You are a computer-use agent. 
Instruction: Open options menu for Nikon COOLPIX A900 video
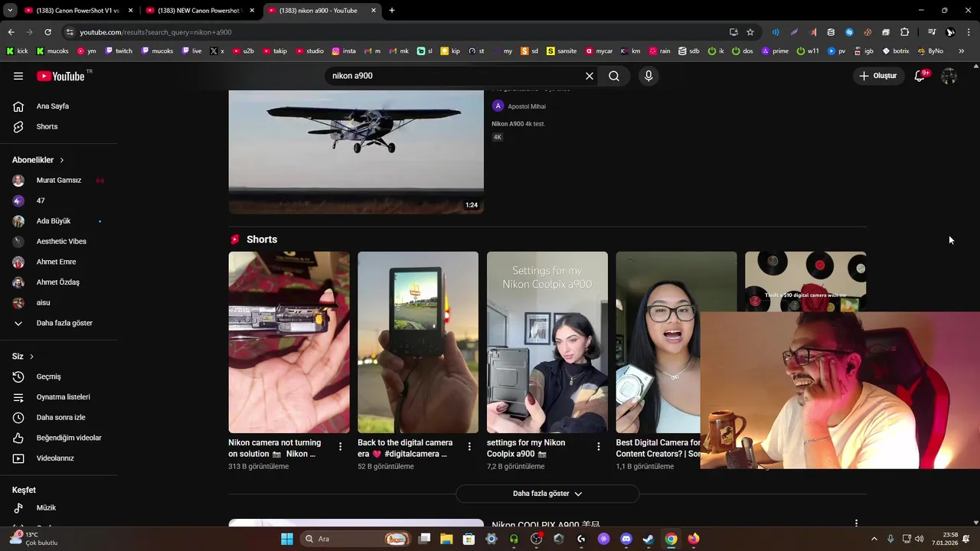pos(856,524)
